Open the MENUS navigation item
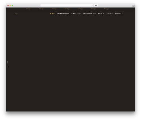The image size is (141, 120). [x=101, y=14]
